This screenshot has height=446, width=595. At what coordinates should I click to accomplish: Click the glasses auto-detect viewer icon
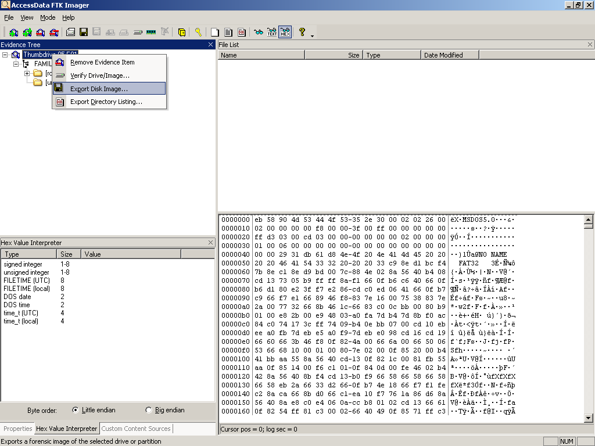pyautogui.click(x=259, y=33)
